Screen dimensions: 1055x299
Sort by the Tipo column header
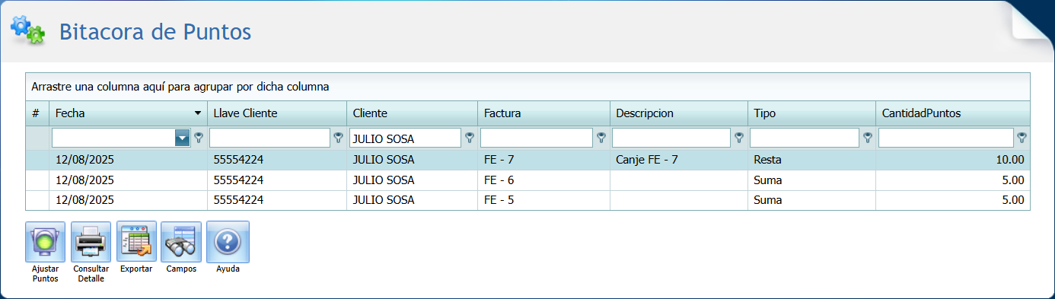(x=811, y=113)
